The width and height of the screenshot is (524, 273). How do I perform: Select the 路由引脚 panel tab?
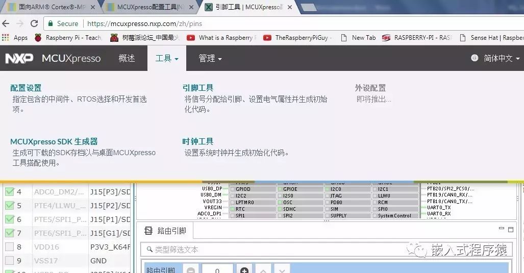point(165,231)
